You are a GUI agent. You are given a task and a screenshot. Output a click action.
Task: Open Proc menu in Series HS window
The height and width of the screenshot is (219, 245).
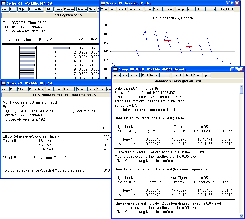pos(113,9)
